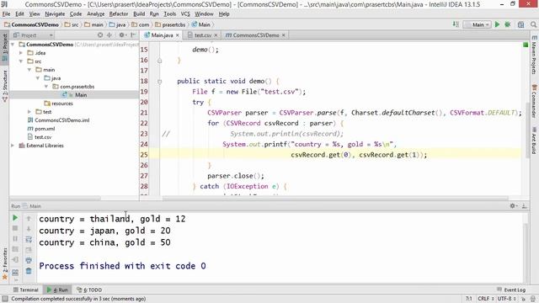The width and height of the screenshot is (539, 303).
Task: Toggle the Structure side tool button
Action: pyautogui.click(x=4, y=86)
